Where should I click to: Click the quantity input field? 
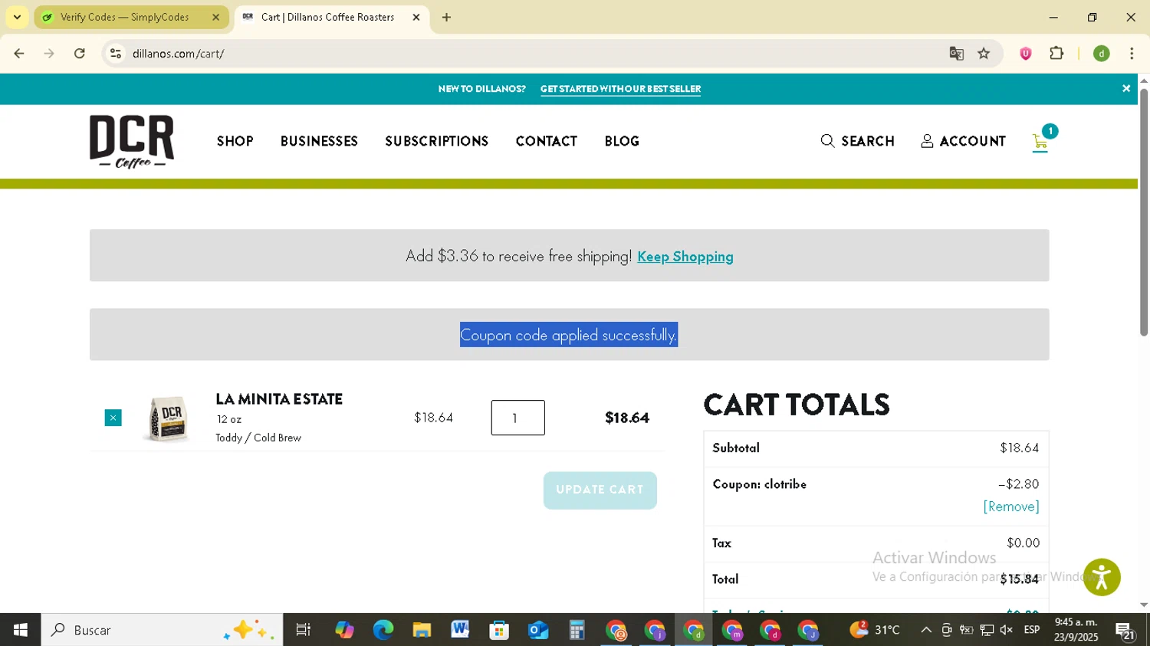[x=517, y=418]
